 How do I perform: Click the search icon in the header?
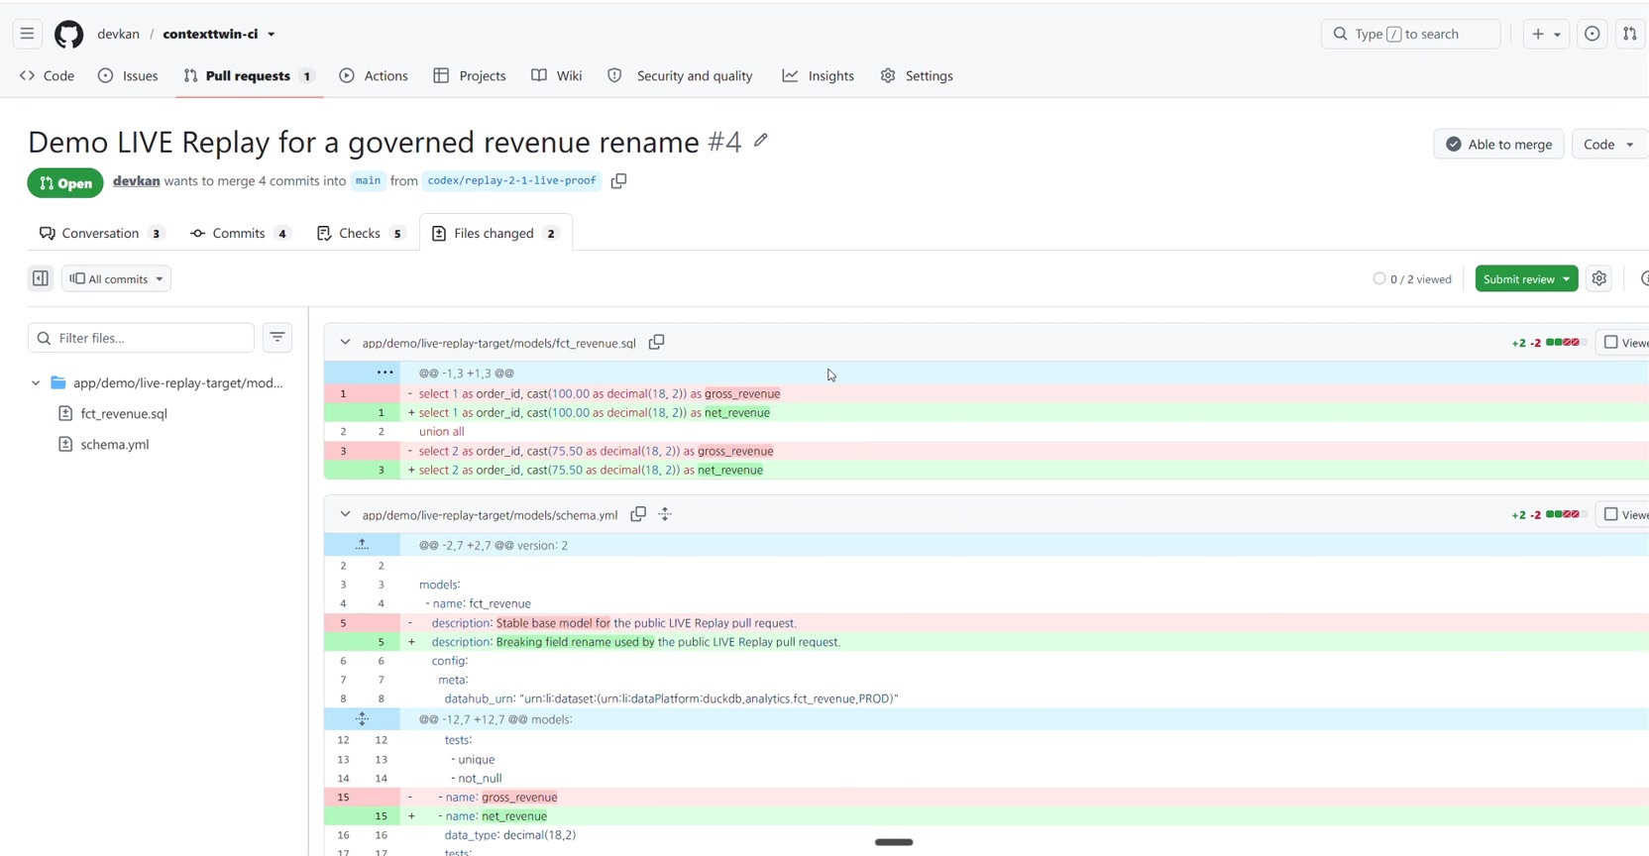(x=1341, y=34)
